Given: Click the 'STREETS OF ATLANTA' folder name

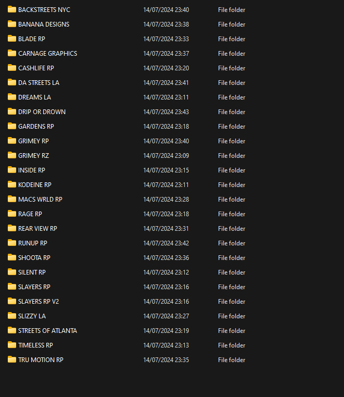Looking at the screenshot, I should pos(47,331).
